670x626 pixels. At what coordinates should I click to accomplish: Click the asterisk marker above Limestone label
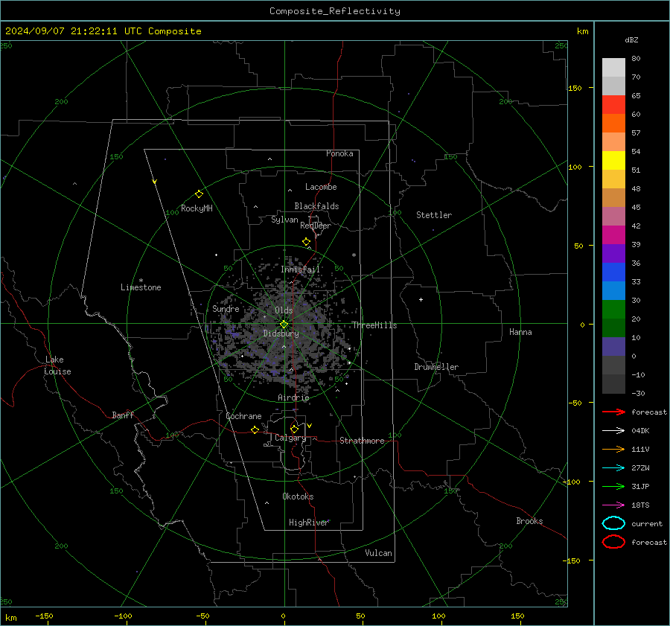point(141,281)
